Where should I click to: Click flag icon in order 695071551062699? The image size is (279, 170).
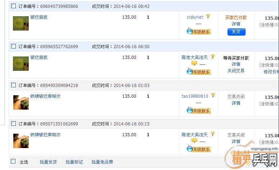(x=213, y=134)
